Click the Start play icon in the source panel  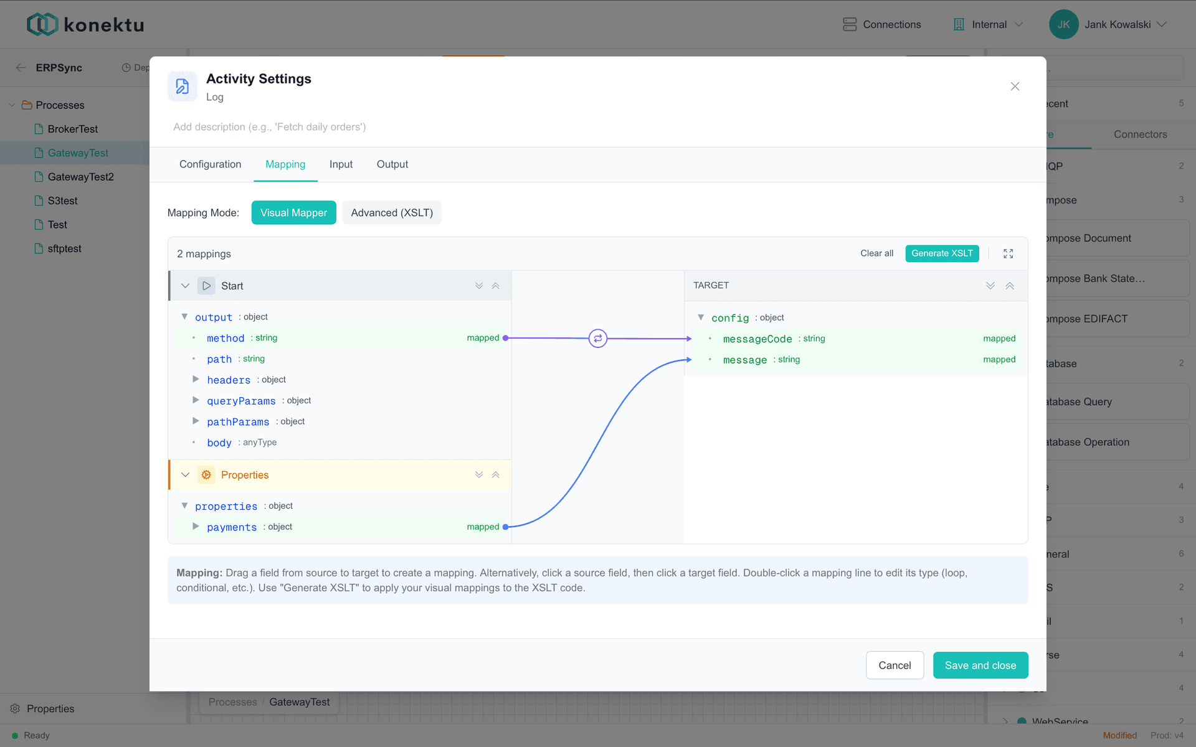click(x=206, y=286)
